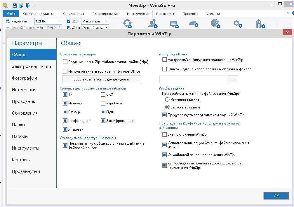The image size is (294, 207).
Task: Open the .Zipx method dropdown showing Лучший мет...
Action: 95,27
